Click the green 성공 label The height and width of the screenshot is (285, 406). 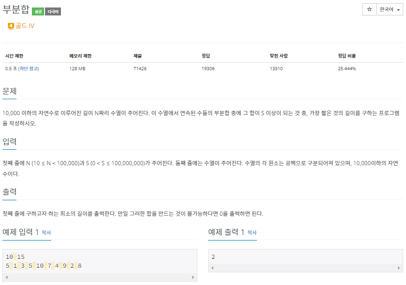[x=38, y=12]
